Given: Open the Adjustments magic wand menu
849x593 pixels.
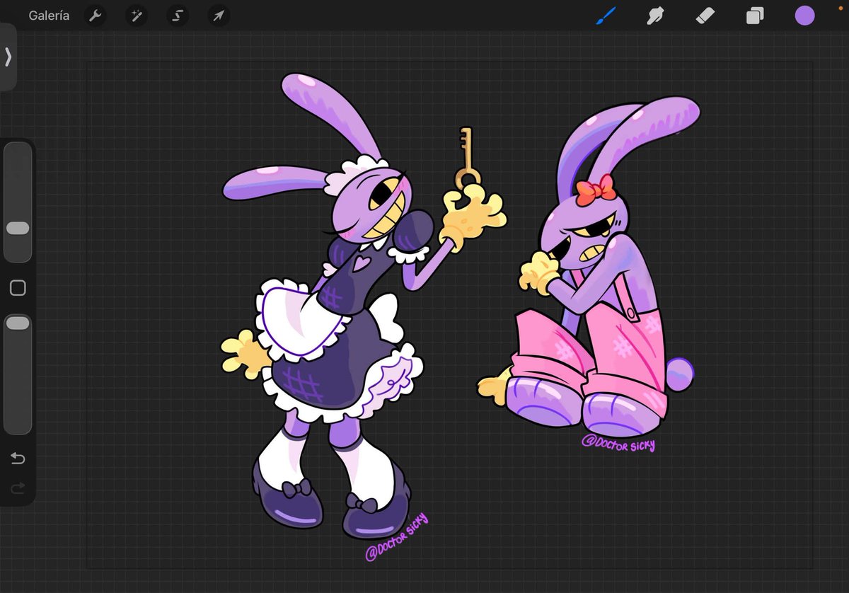Looking at the screenshot, I should tap(136, 16).
